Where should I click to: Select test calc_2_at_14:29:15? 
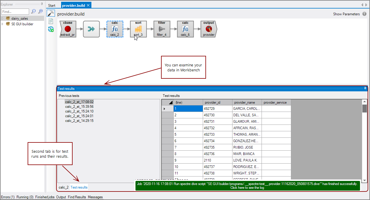pyautogui.click(x=79, y=121)
